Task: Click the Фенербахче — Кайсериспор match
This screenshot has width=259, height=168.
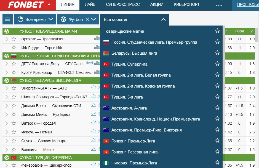Action: (46, 165)
